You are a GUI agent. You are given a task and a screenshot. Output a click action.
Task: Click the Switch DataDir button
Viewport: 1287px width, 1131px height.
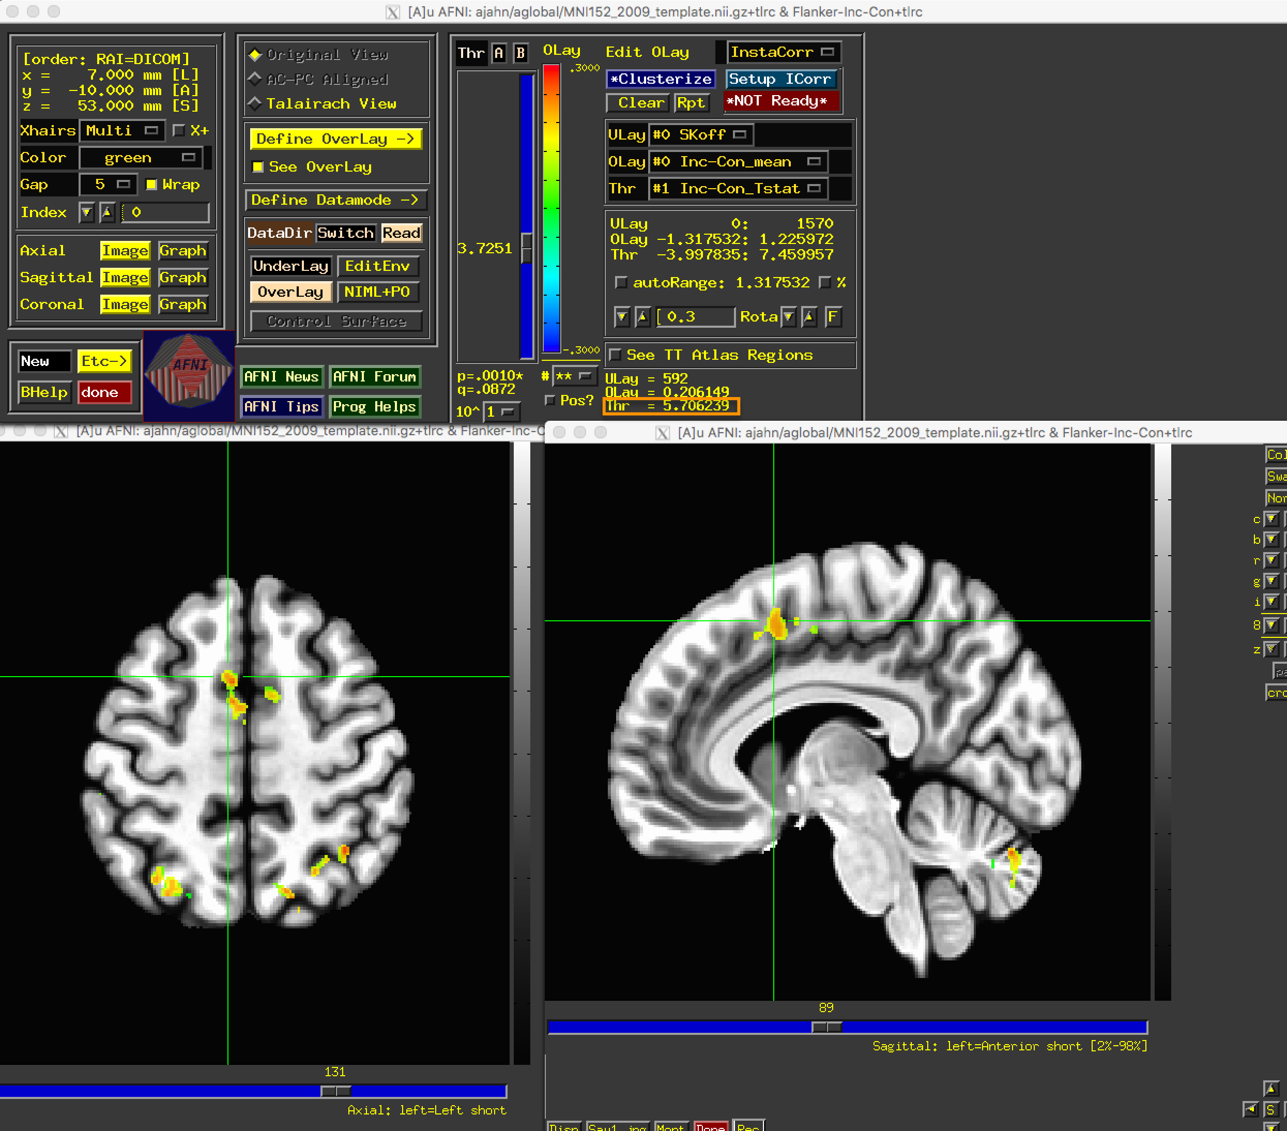point(346,233)
